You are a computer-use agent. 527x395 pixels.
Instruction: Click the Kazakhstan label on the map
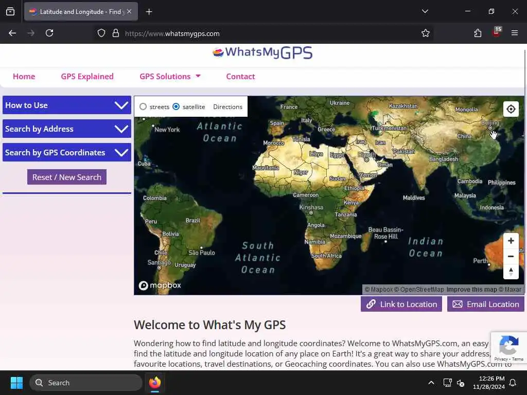click(x=403, y=106)
